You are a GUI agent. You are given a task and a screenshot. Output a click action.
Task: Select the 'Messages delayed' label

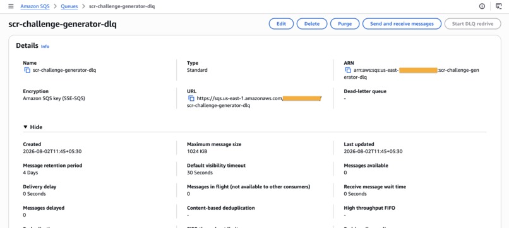[x=44, y=208]
